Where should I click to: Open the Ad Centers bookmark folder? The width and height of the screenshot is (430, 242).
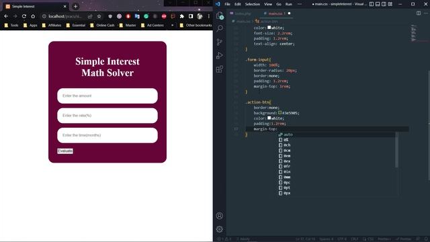tap(153, 26)
